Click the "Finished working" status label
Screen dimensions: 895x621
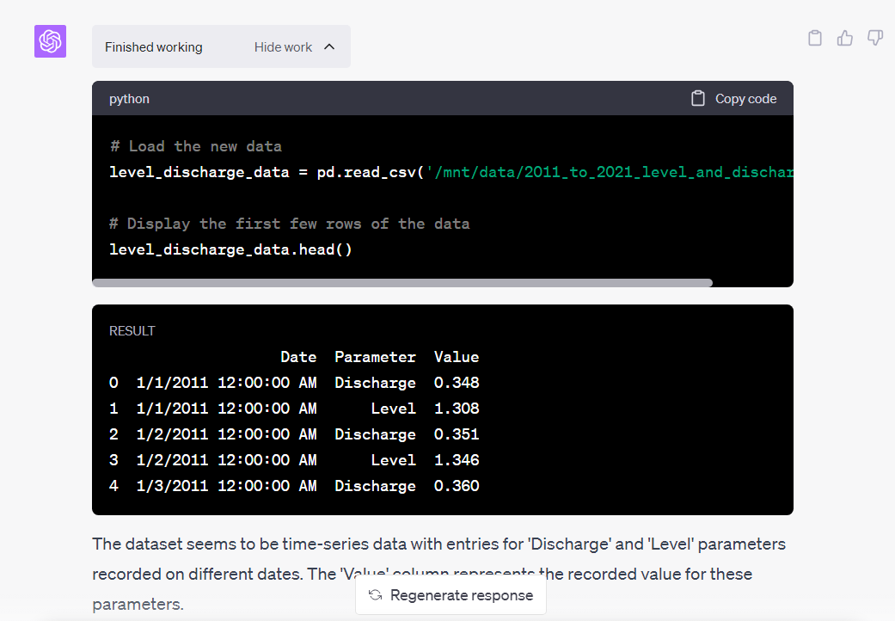pyautogui.click(x=154, y=47)
